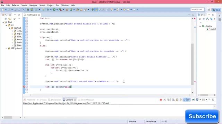This screenshot has width=222, height=124.
Task: Open the Run button dropdown arrow
Action: coord(57,10)
